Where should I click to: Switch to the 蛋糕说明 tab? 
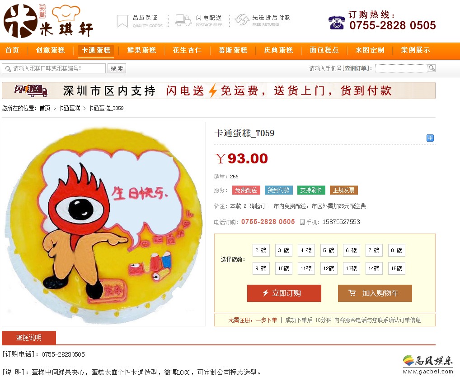pyautogui.click(x=29, y=338)
